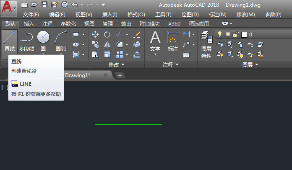Switch to the Parametric (参数化) ribbon tab
Image resolution: width=292 pixels, height=170 pixels.
click(68, 23)
